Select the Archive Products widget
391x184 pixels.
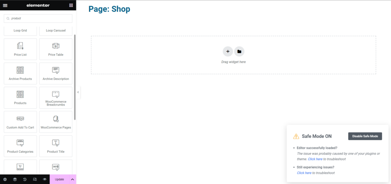21,74
